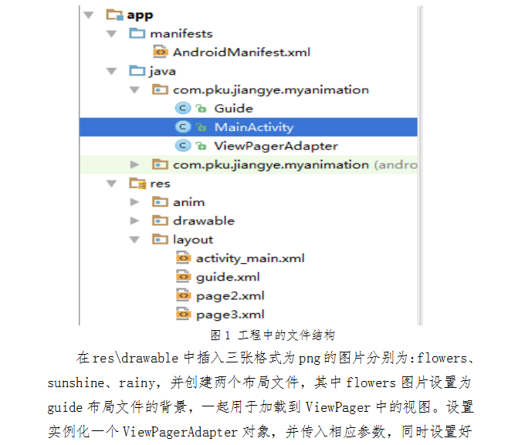Collapse the layout folder arrow
Viewport: 508px width, 445px height.
135,239
